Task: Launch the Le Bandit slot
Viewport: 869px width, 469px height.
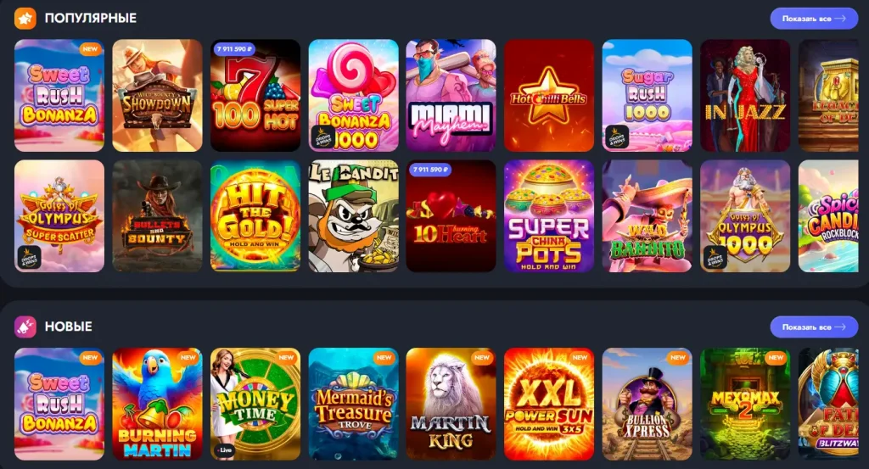Action: [354, 216]
